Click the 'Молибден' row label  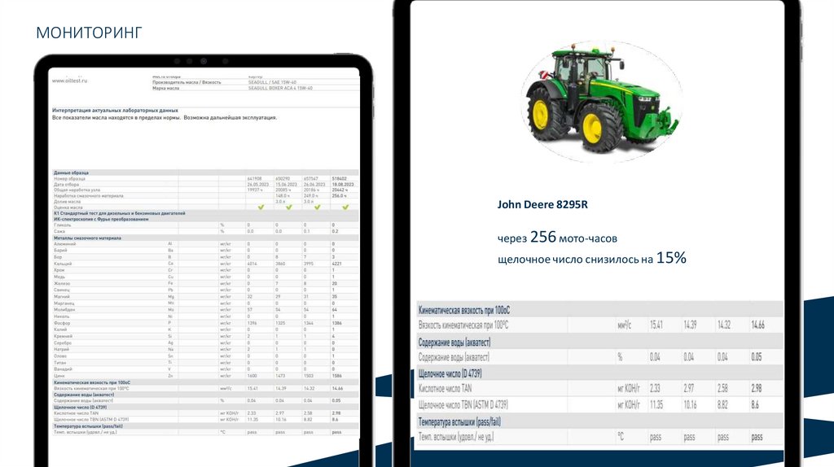click(64, 310)
